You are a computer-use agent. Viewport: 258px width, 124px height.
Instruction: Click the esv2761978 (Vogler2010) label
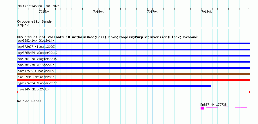click(x=37, y=59)
